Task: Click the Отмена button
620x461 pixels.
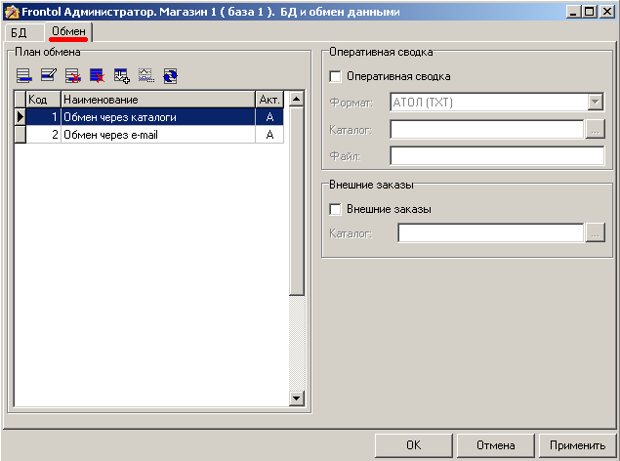Action: tap(495, 445)
